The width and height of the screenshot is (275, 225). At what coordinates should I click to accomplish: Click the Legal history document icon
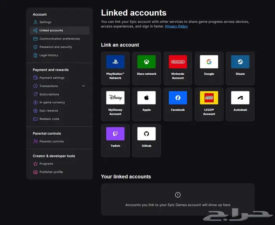click(x=35, y=55)
